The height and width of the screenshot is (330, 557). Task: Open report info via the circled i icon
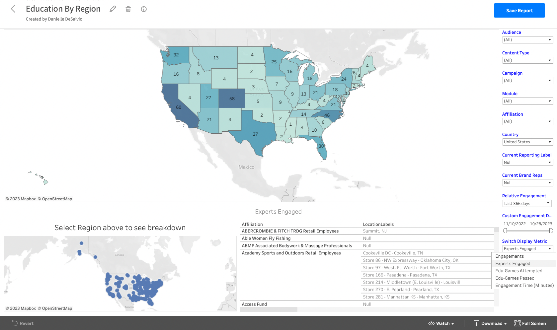tap(144, 9)
